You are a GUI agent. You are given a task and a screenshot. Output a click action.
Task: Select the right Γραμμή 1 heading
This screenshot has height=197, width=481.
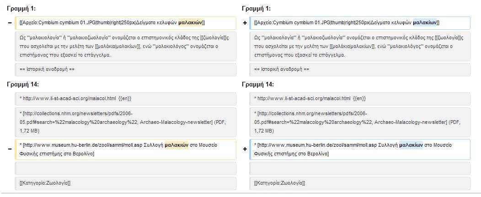256,9
